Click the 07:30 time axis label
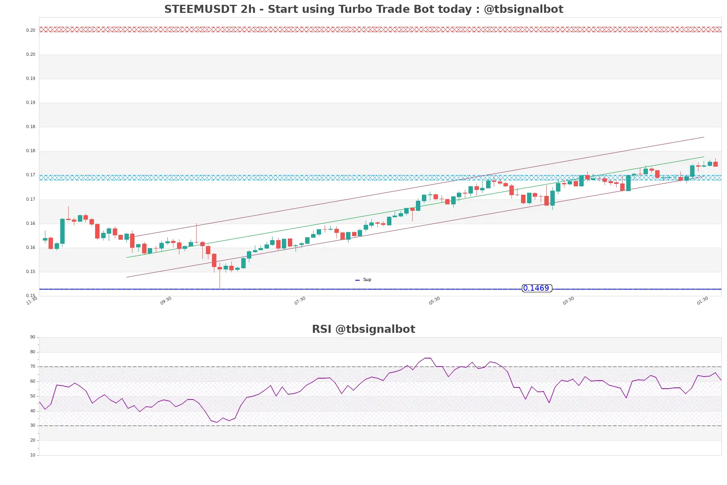Image resolution: width=727 pixels, height=485 pixels. click(300, 301)
